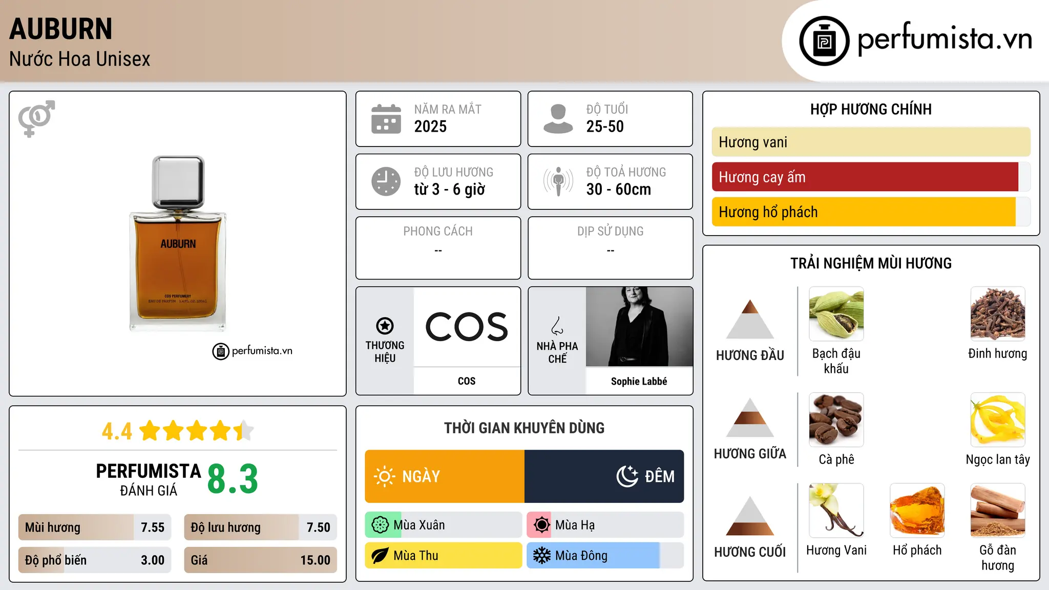Click the five-star rating row

click(x=197, y=431)
